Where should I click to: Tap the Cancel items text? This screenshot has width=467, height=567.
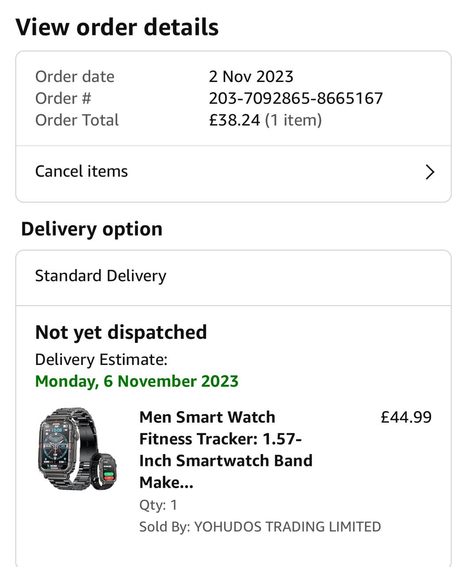coord(81,171)
